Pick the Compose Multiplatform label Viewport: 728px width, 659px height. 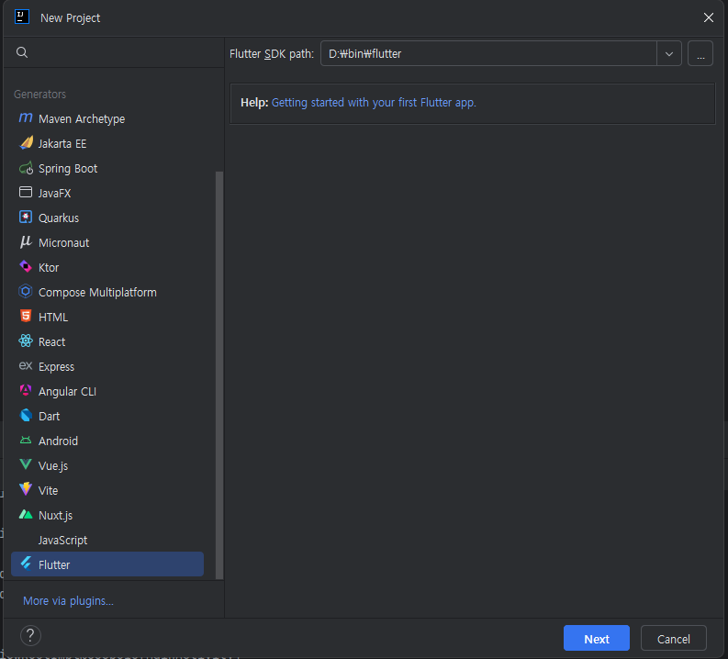(x=97, y=293)
